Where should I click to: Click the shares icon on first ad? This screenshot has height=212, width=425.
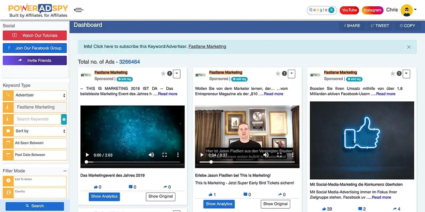pyautogui.click(x=165, y=187)
